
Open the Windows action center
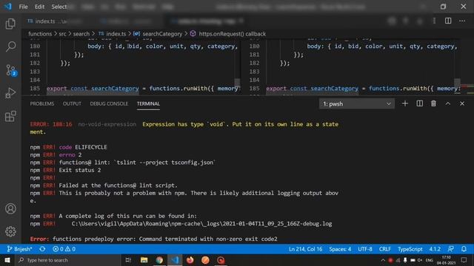pyautogui.click(x=464, y=260)
